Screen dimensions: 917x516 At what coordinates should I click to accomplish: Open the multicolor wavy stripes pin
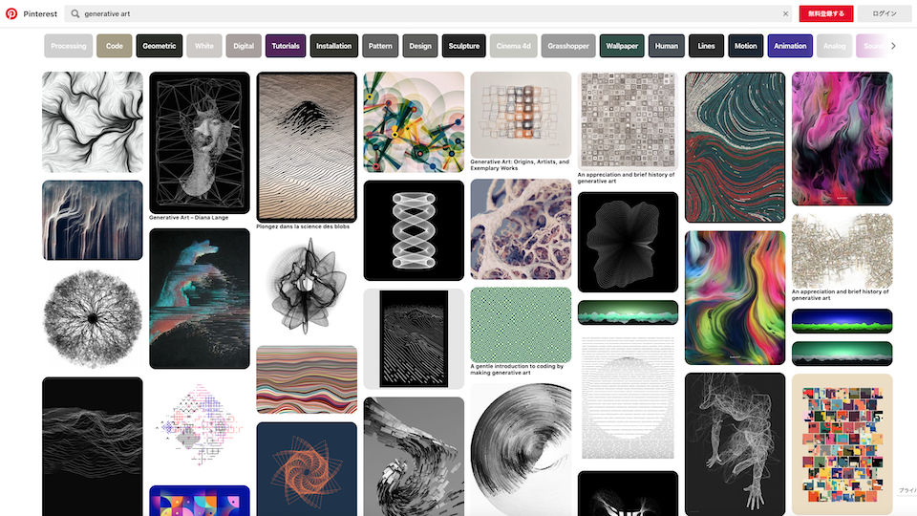(x=307, y=379)
